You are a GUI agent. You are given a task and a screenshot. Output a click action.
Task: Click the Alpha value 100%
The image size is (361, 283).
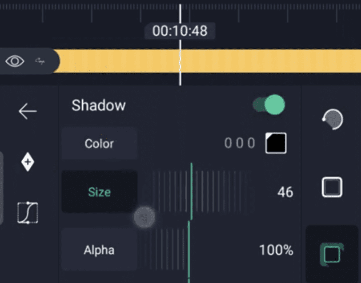(x=276, y=250)
